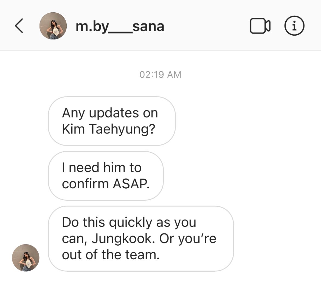
Task: Tap 'sana' at the end of the header username
Action: [148, 27]
